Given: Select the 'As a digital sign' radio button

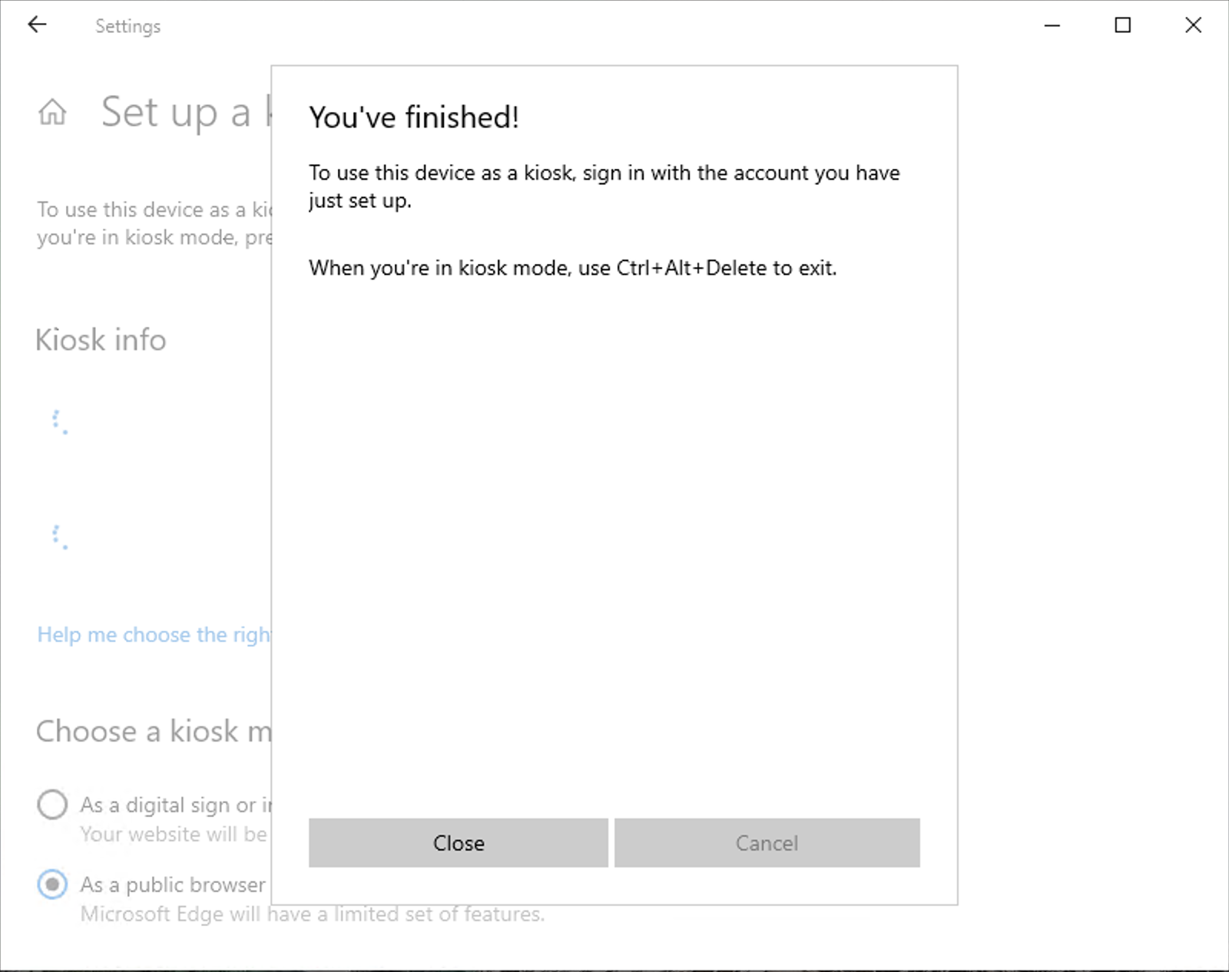Looking at the screenshot, I should (x=52, y=805).
